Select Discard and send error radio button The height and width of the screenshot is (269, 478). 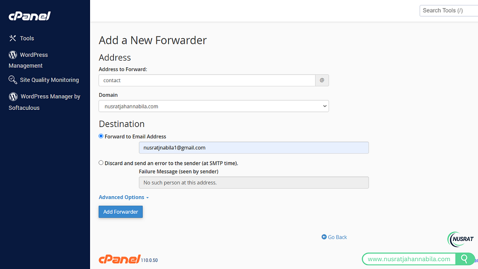click(x=101, y=163)
